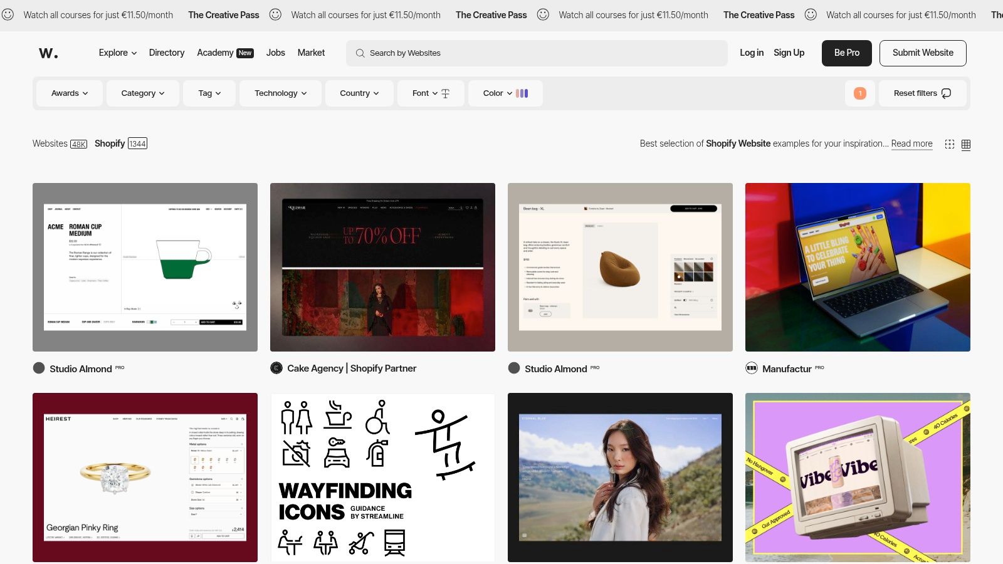Open the Font filter dropdown
Image resolution: width=1003 pixels, height=564 pixels.
431,93
